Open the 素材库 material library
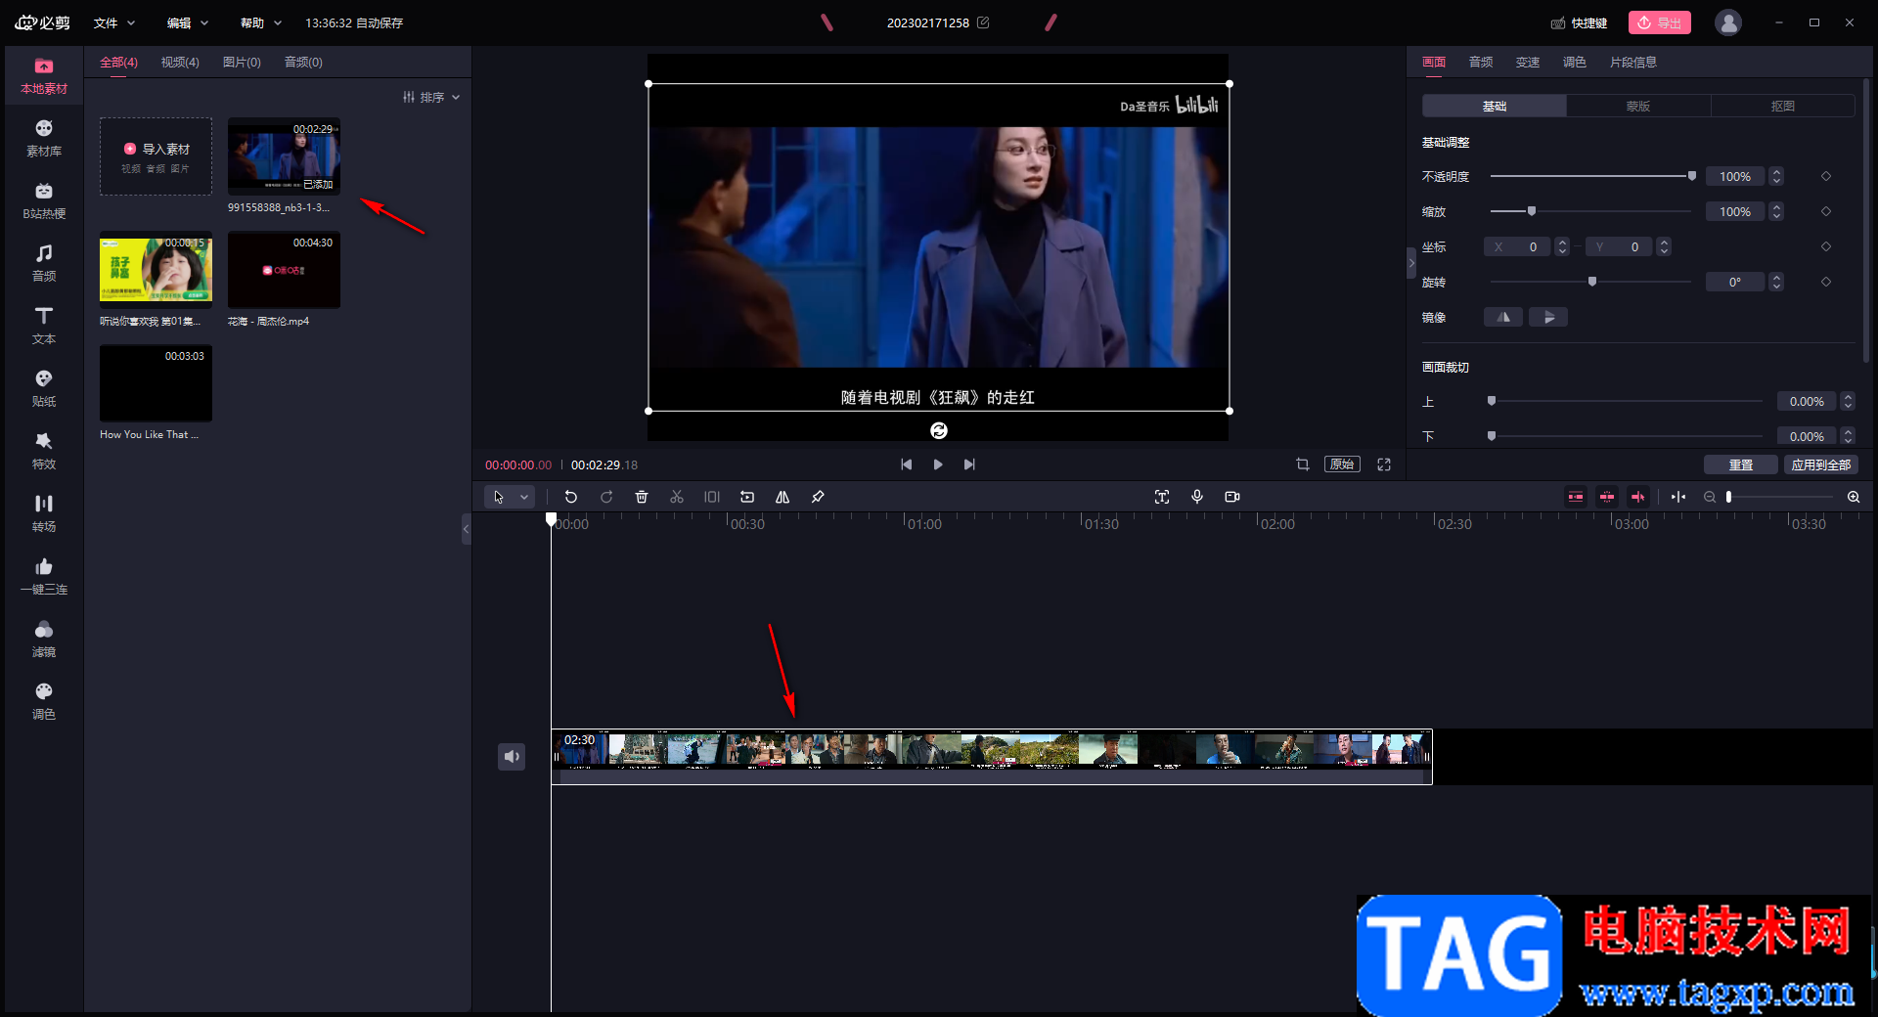 pyautogui.click(x=44, y=139)
